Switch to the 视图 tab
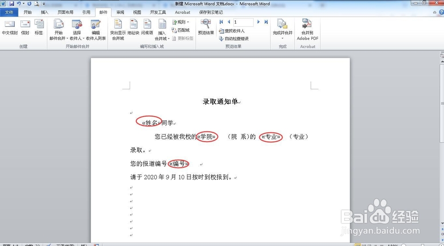 click(137, 12)
